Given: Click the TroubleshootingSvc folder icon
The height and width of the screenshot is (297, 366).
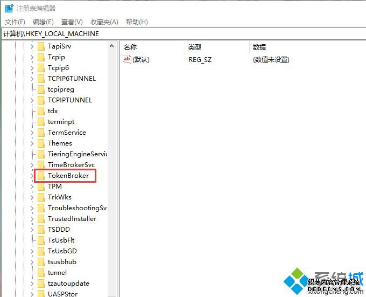Looking at the screenshot, I should click(x=41, y=208).
